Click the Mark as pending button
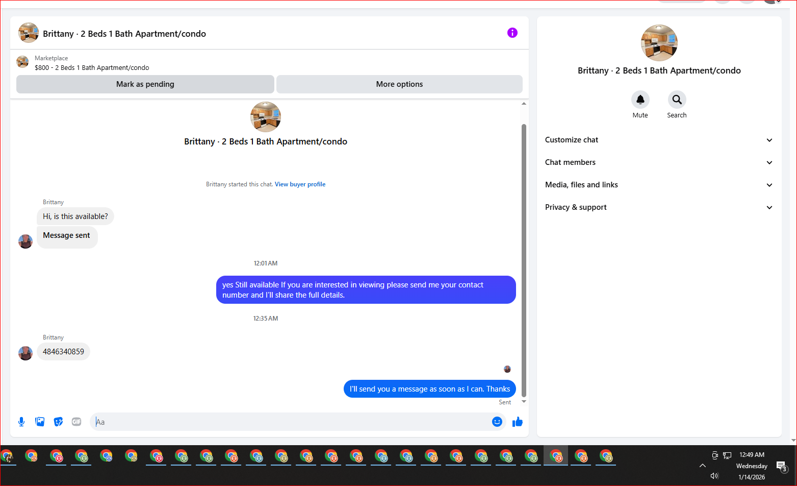Screen dimensions: 797x486 (x=145, y=84)
